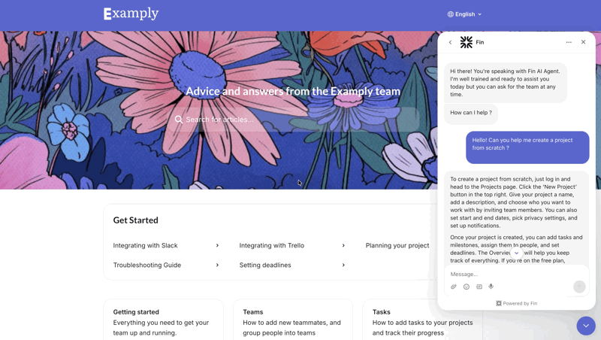601x340 pixels.
Task: Close the Fin chat panel
Action: [583, 42]
